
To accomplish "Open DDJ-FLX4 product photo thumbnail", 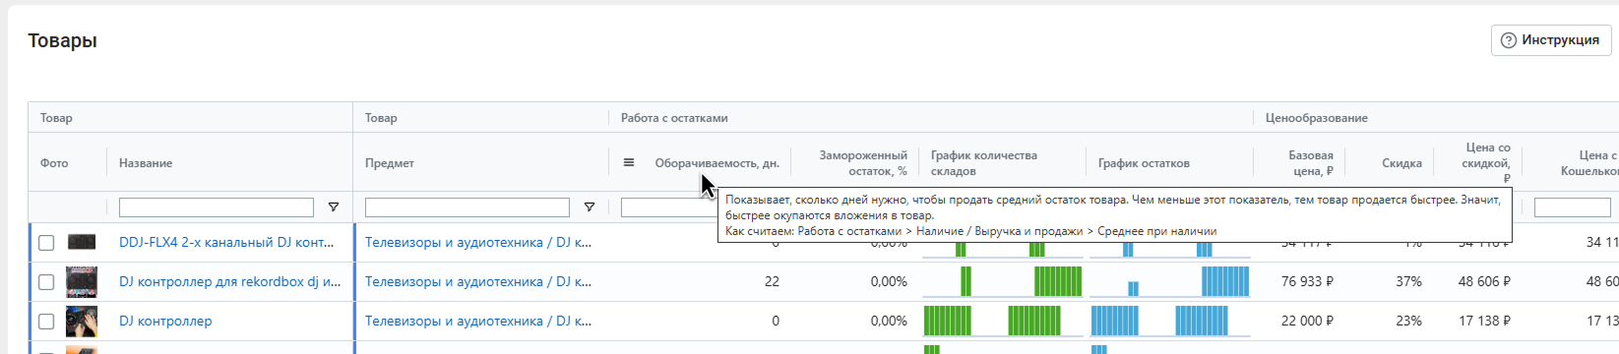I will coord(82,242).
